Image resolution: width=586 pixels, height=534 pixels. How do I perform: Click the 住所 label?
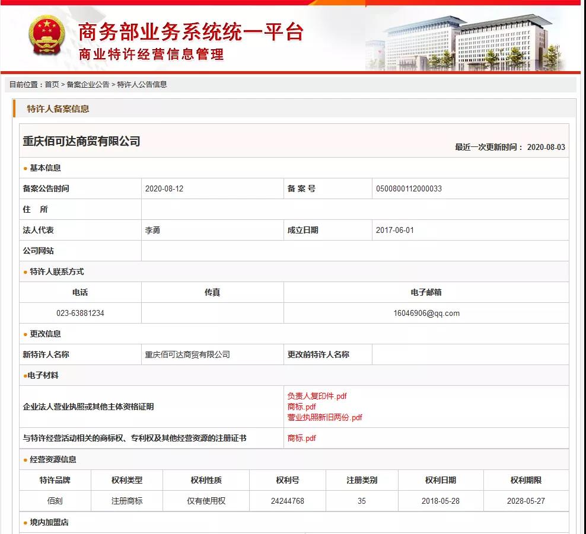coord(35,209)
